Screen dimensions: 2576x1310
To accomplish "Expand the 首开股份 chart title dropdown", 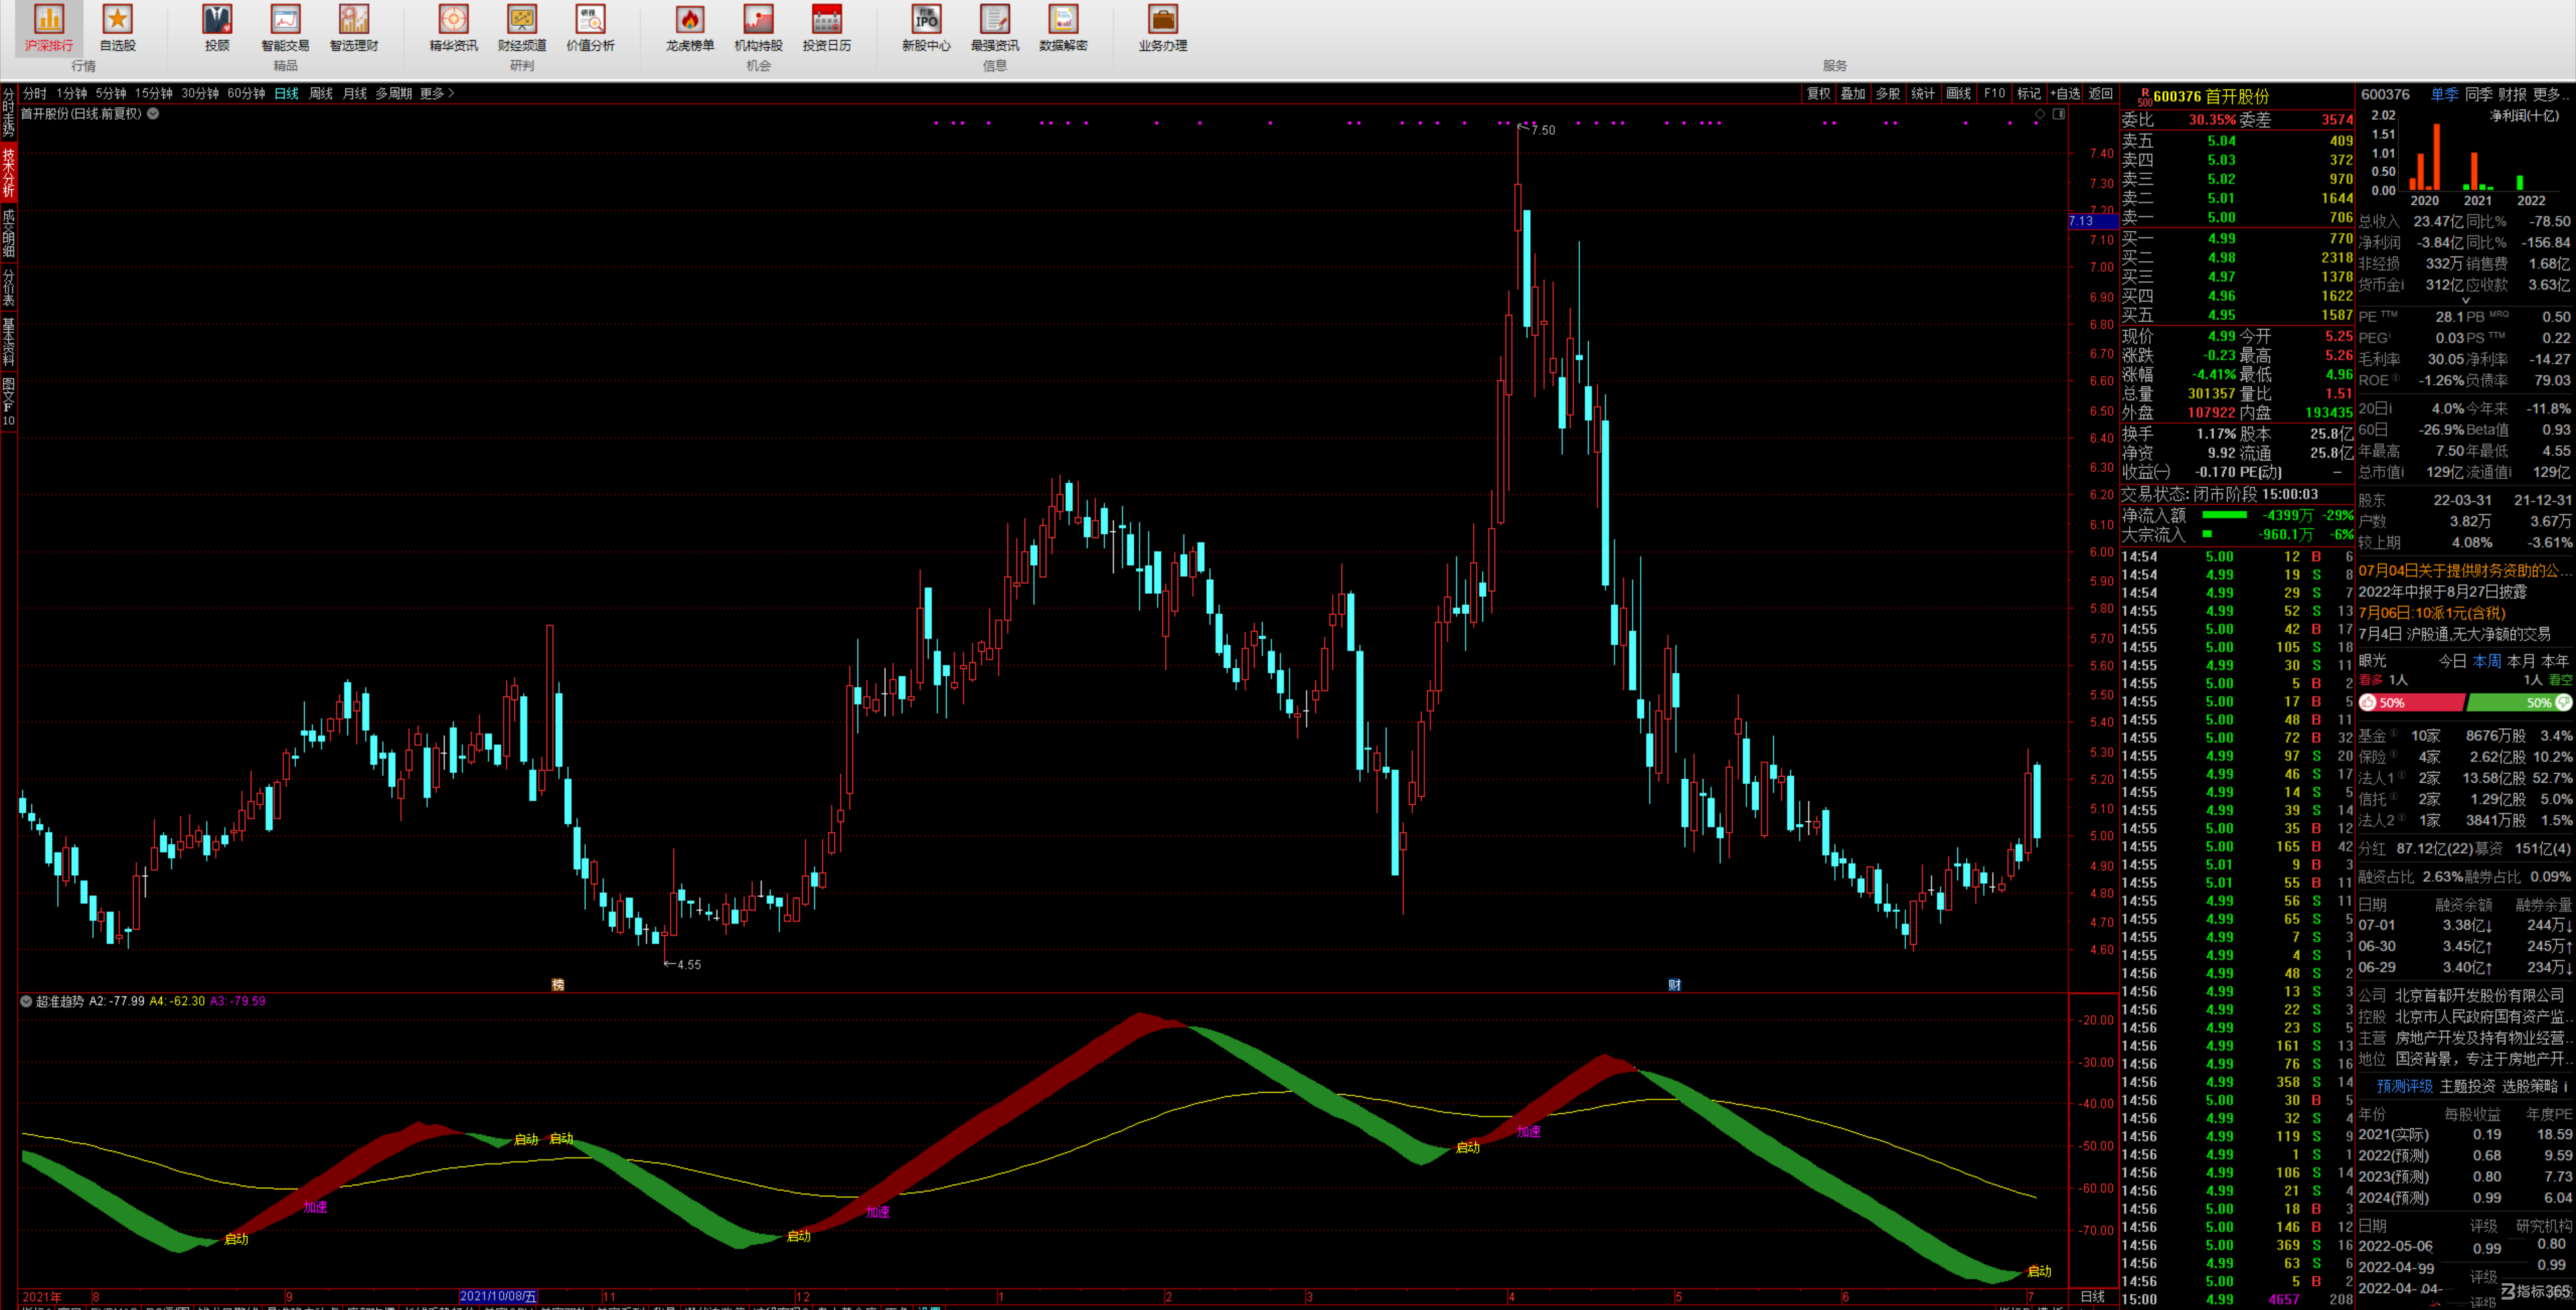I will (x=153, y=114).
